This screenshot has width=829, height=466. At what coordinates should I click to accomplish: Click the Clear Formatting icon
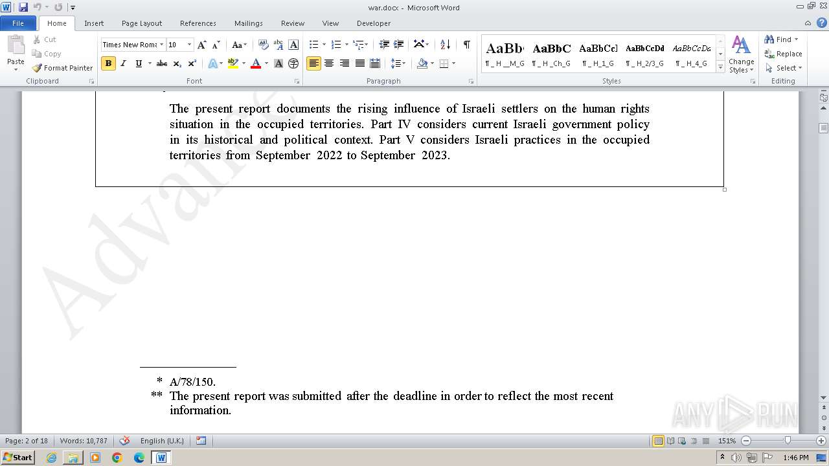(x=264, y=45)
